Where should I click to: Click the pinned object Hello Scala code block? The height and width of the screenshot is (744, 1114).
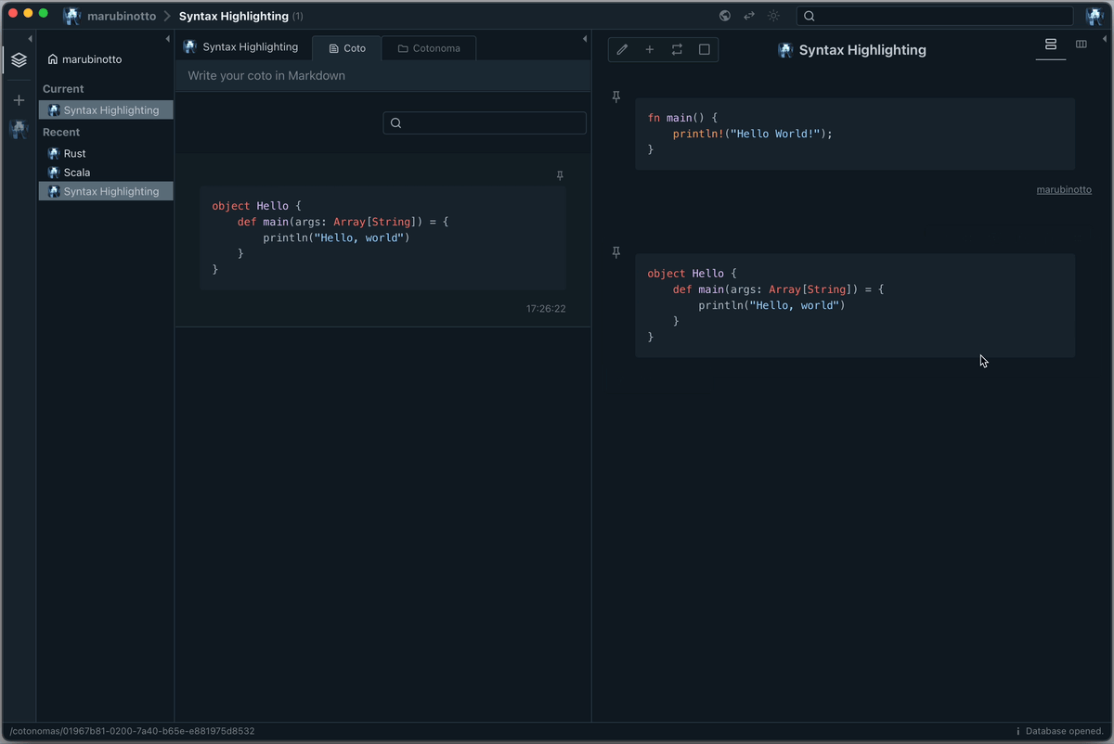(x=855, y=305)
